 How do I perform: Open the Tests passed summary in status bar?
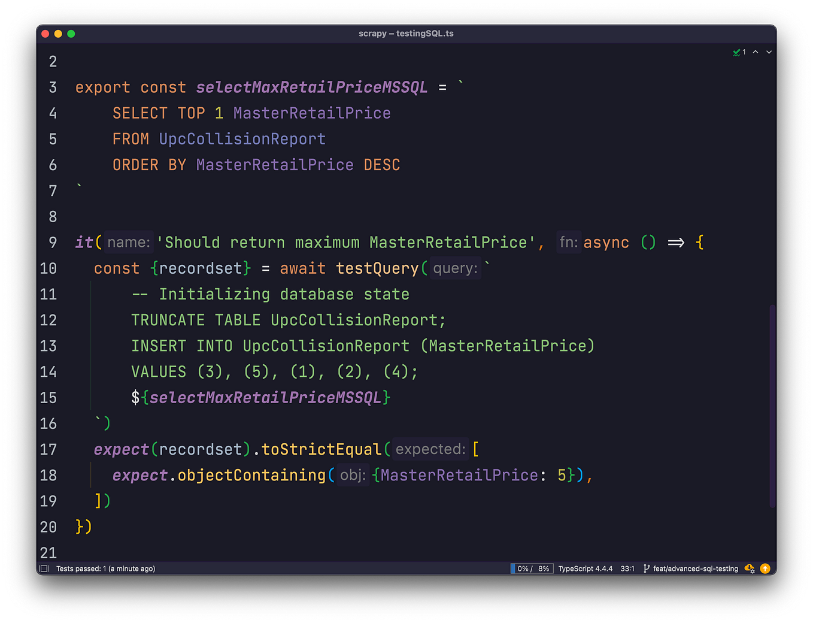point(105,568)
